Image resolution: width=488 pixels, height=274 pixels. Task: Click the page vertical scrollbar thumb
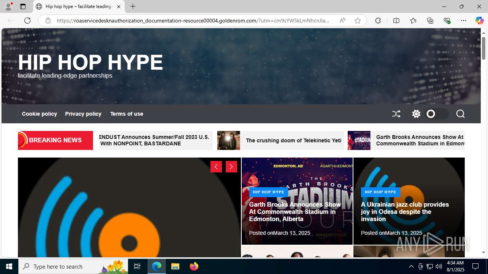click(x=483, y=48)
